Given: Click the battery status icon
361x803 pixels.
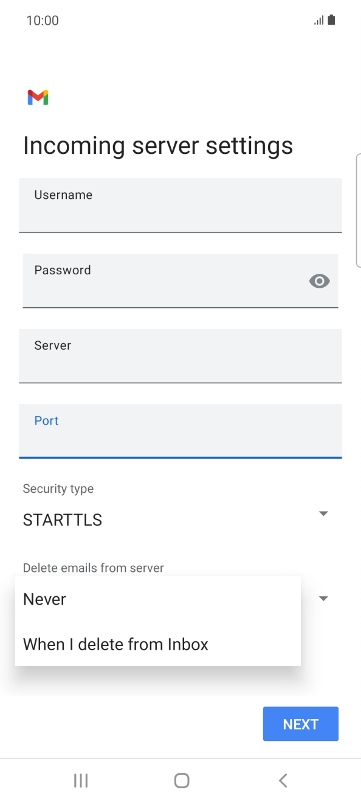Looking at the screenshot, I should [x=332, y=20].
